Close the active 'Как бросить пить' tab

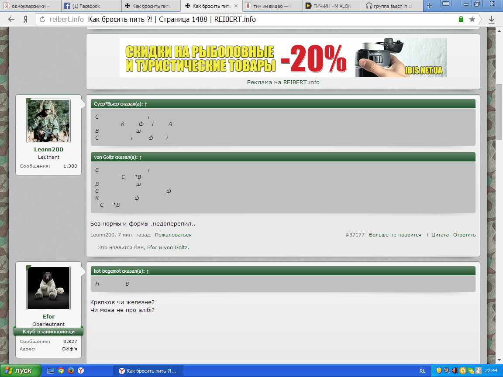[x=236, y=6]
